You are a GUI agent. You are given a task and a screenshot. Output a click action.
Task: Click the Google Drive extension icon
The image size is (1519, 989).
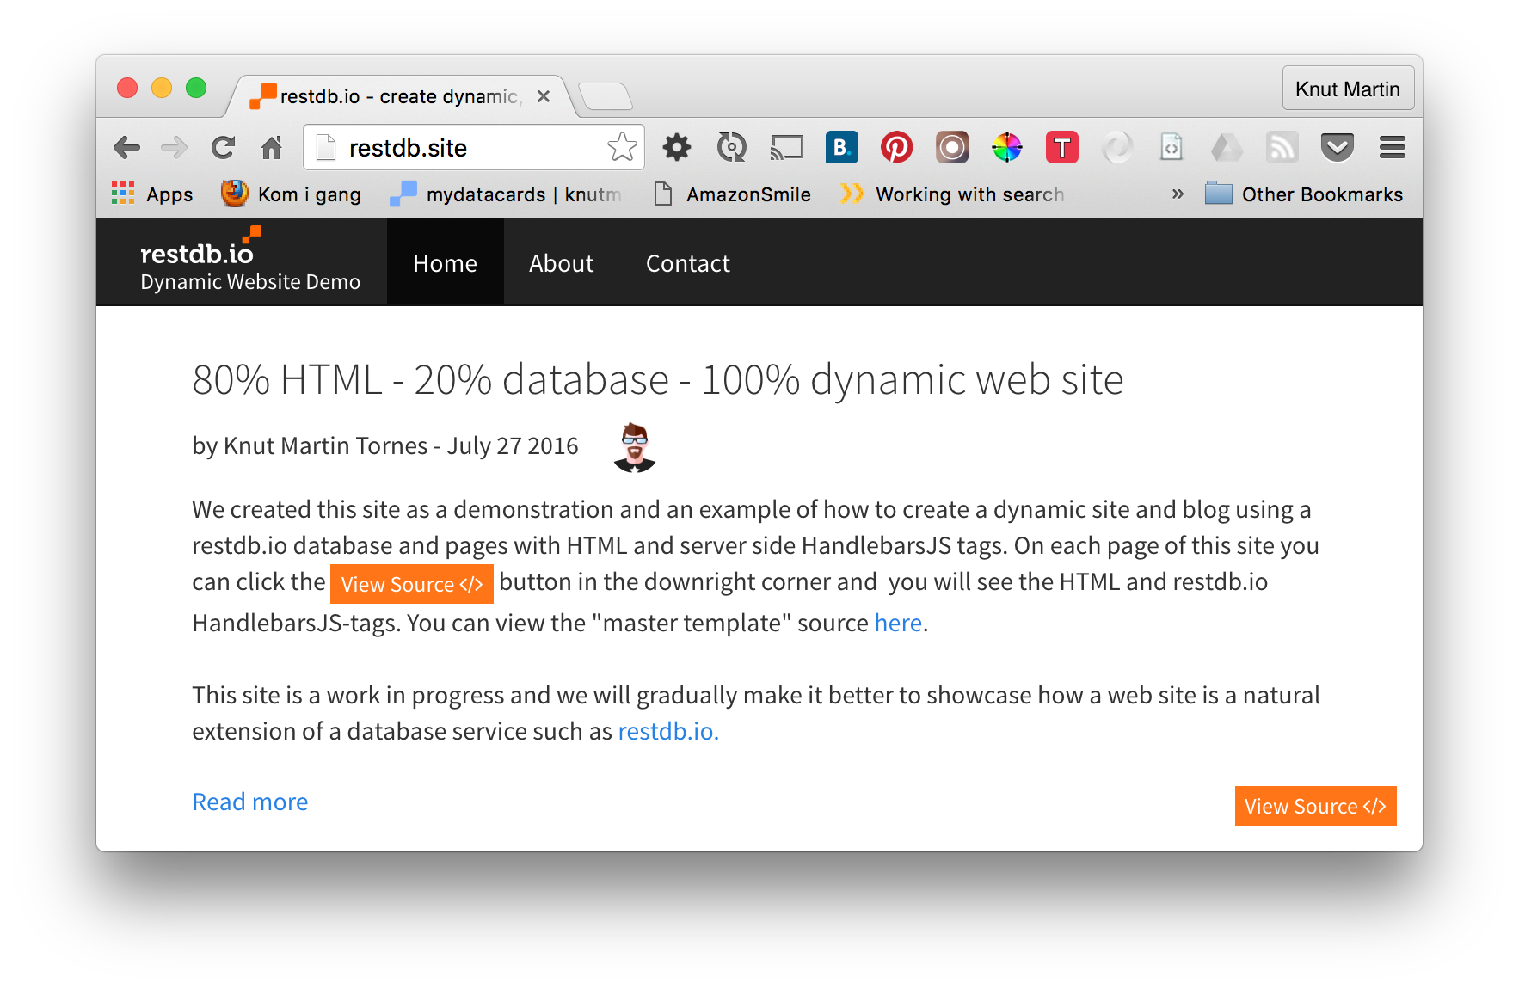[1227, 148]
